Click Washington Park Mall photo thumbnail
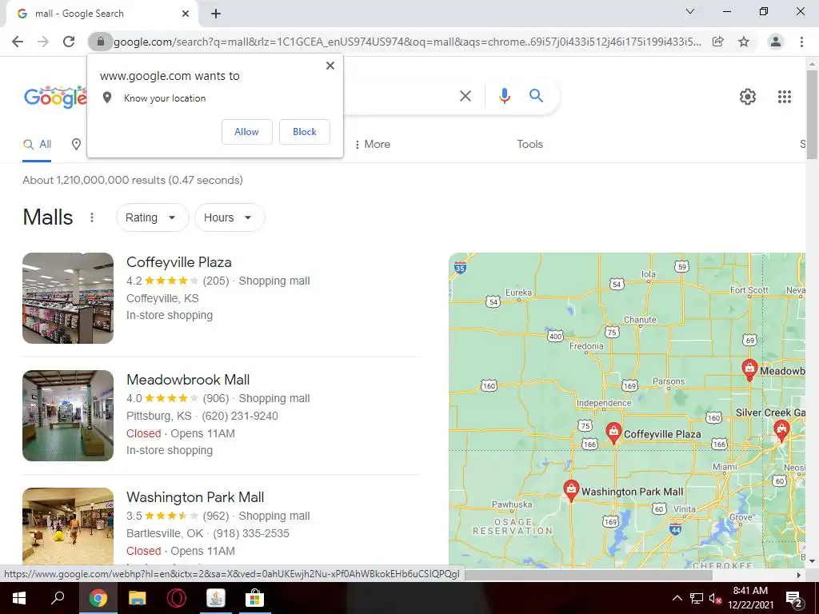Image resolution: width=819 pixels, height=614 pixels. [68, 526]
